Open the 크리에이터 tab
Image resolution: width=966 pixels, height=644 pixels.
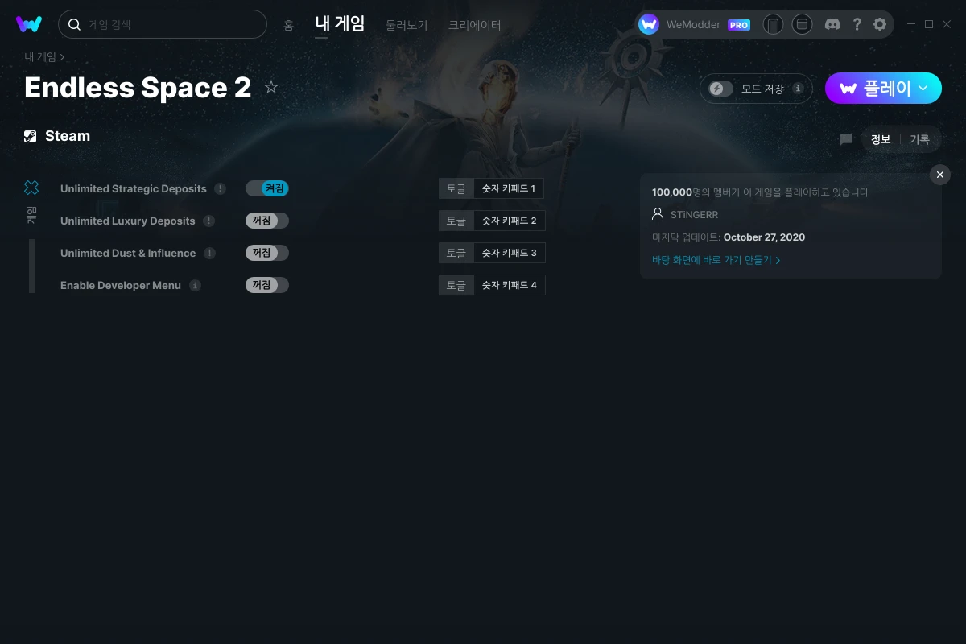click(x=475, y=25)
